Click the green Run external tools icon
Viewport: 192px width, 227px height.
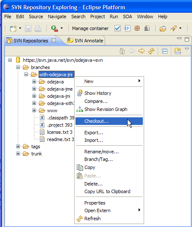(55, 28)
